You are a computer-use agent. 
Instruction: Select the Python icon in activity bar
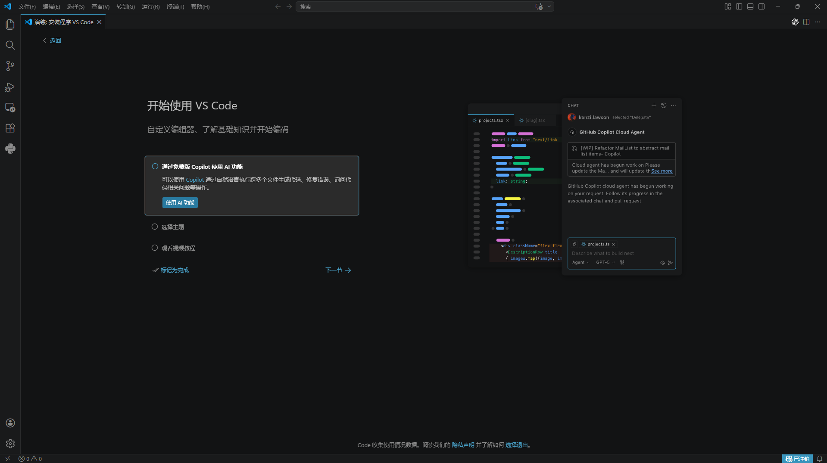[10, 149]
